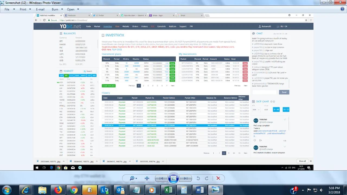
Task: Go to the previous photo
Action: [161, 178]
